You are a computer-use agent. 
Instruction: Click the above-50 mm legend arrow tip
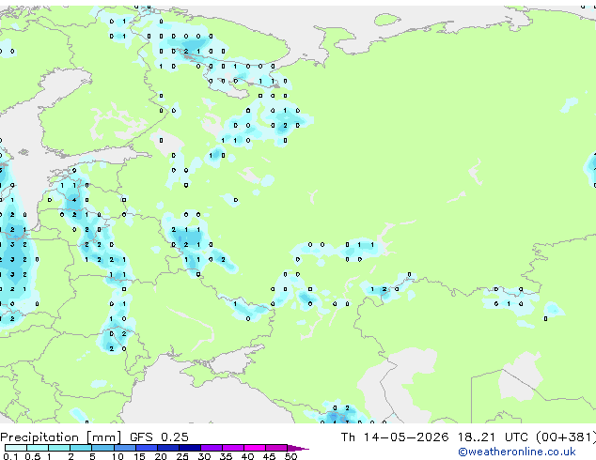pyautogui.click(x=298, y=448)
